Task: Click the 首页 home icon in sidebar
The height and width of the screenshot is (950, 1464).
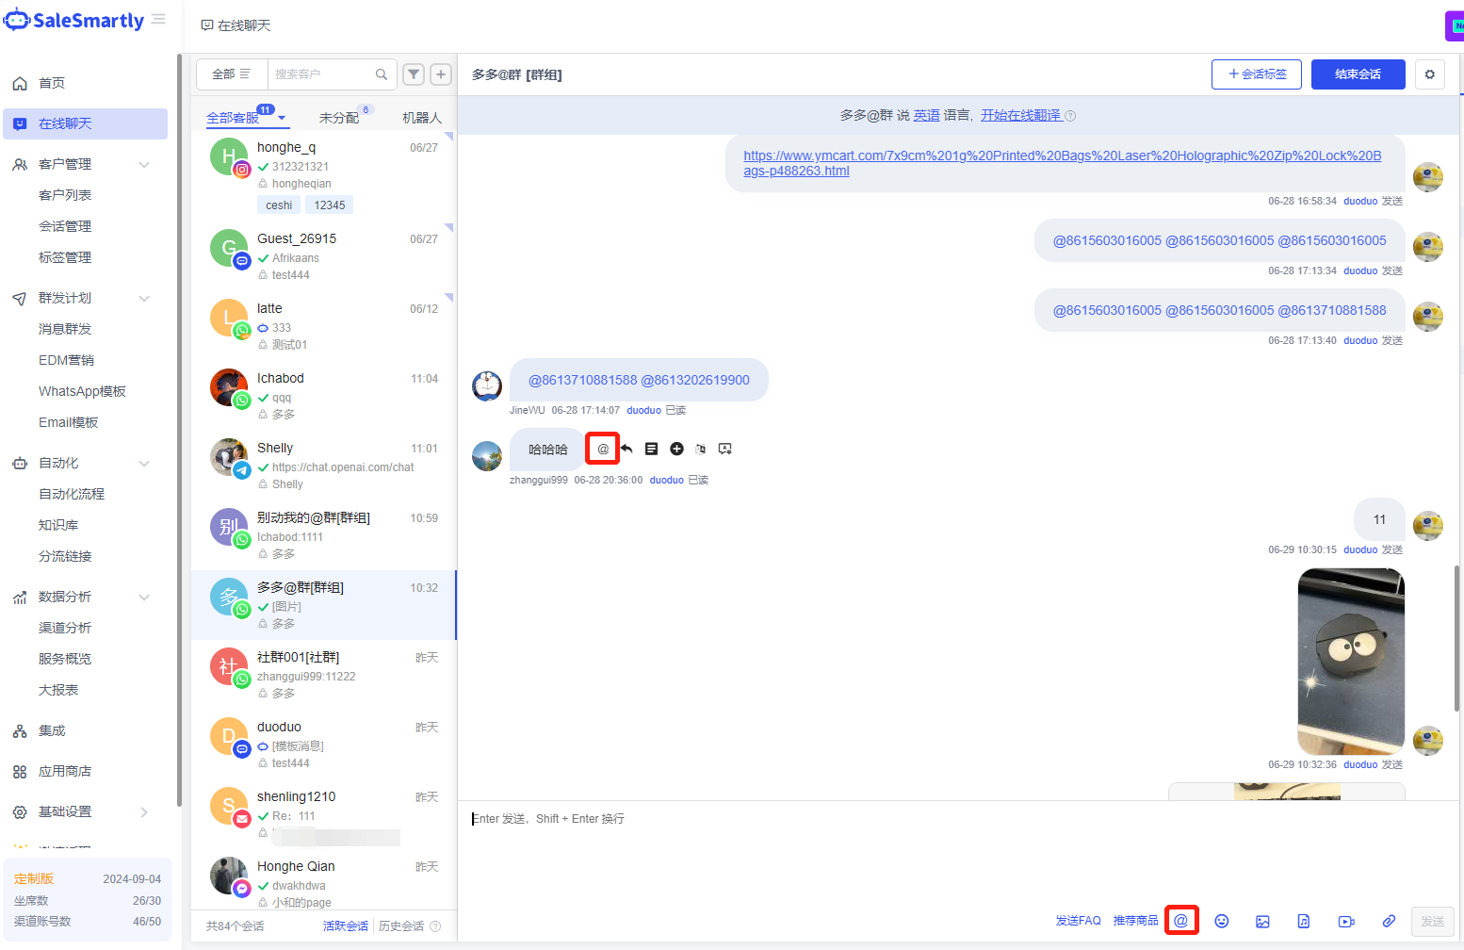Action: coord(20,83)
